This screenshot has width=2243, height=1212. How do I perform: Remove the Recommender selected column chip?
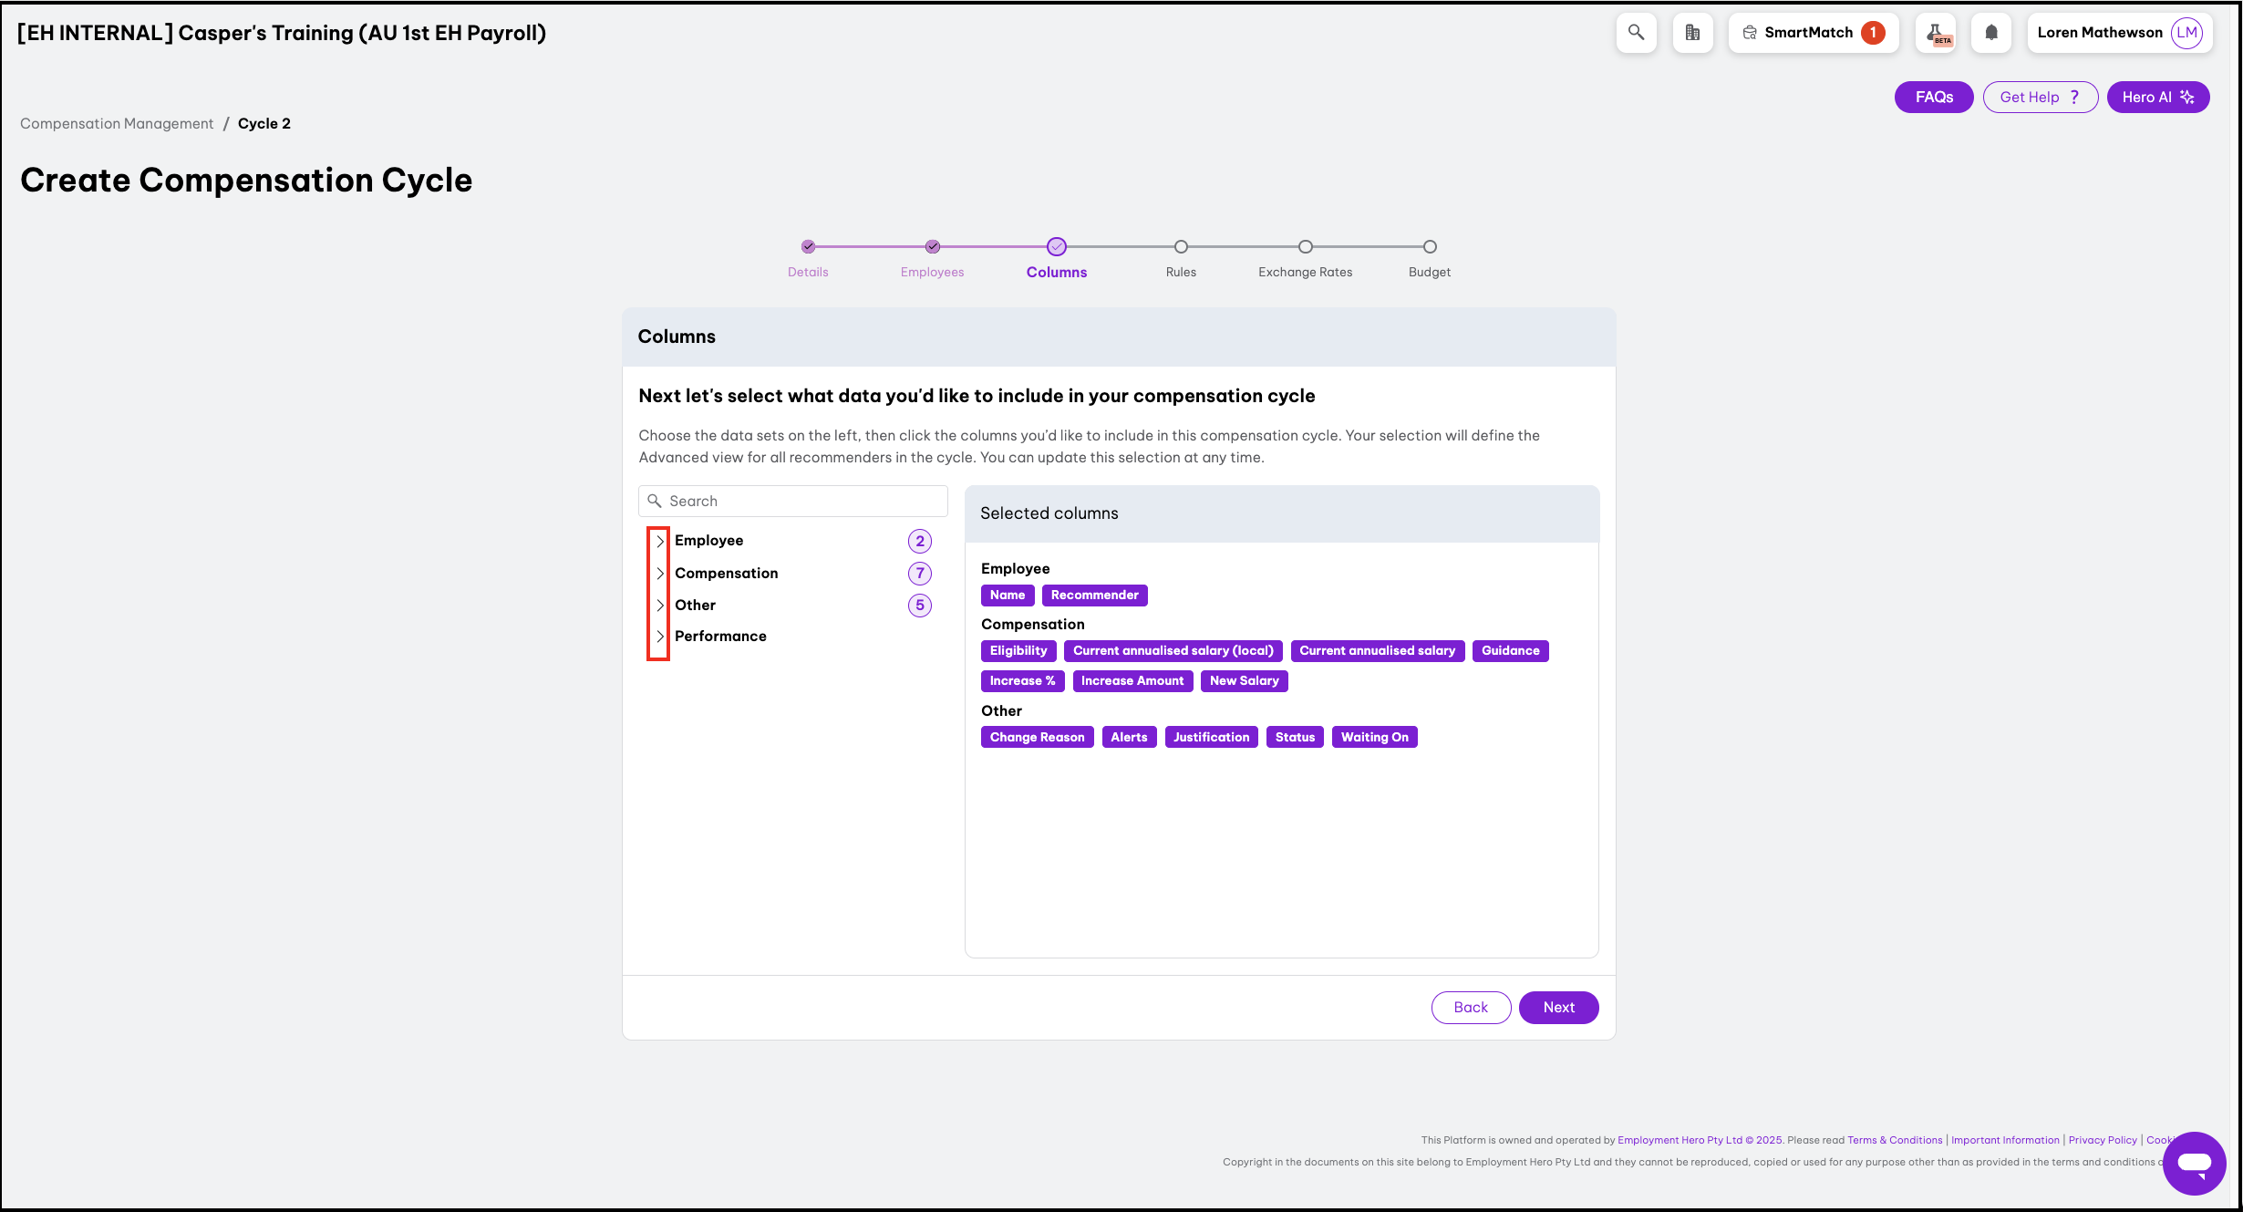(x=1094, y=595)
